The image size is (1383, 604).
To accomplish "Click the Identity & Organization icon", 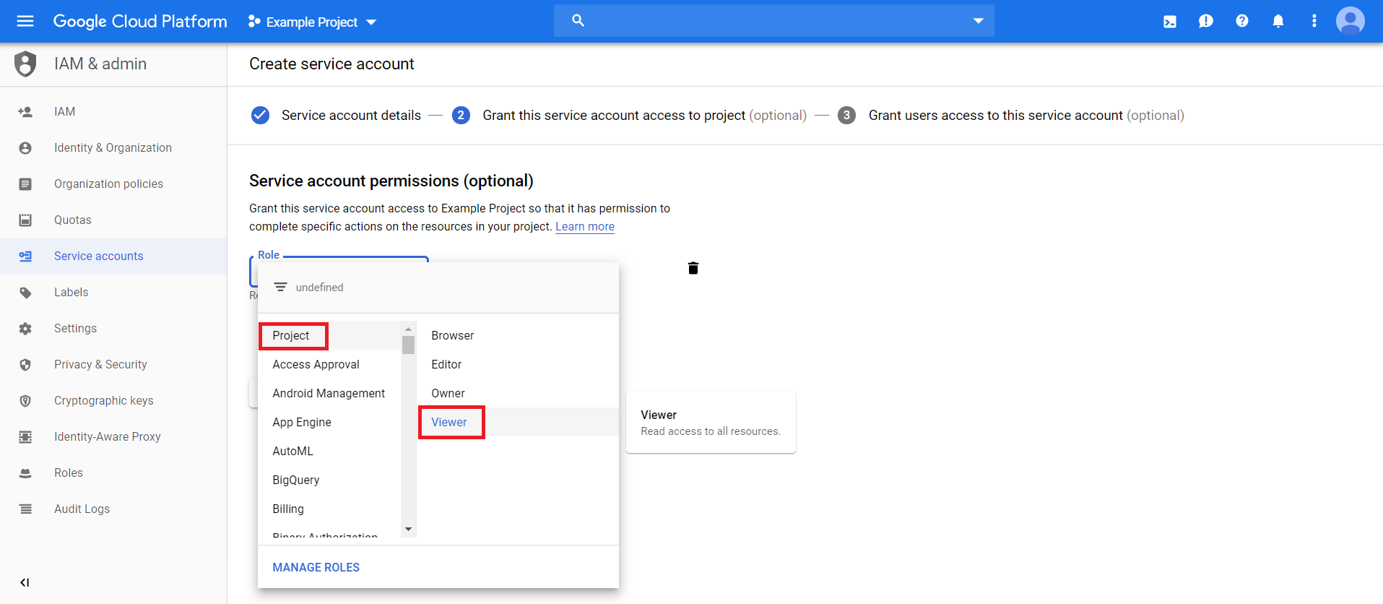I will click(x=25, y=148).
